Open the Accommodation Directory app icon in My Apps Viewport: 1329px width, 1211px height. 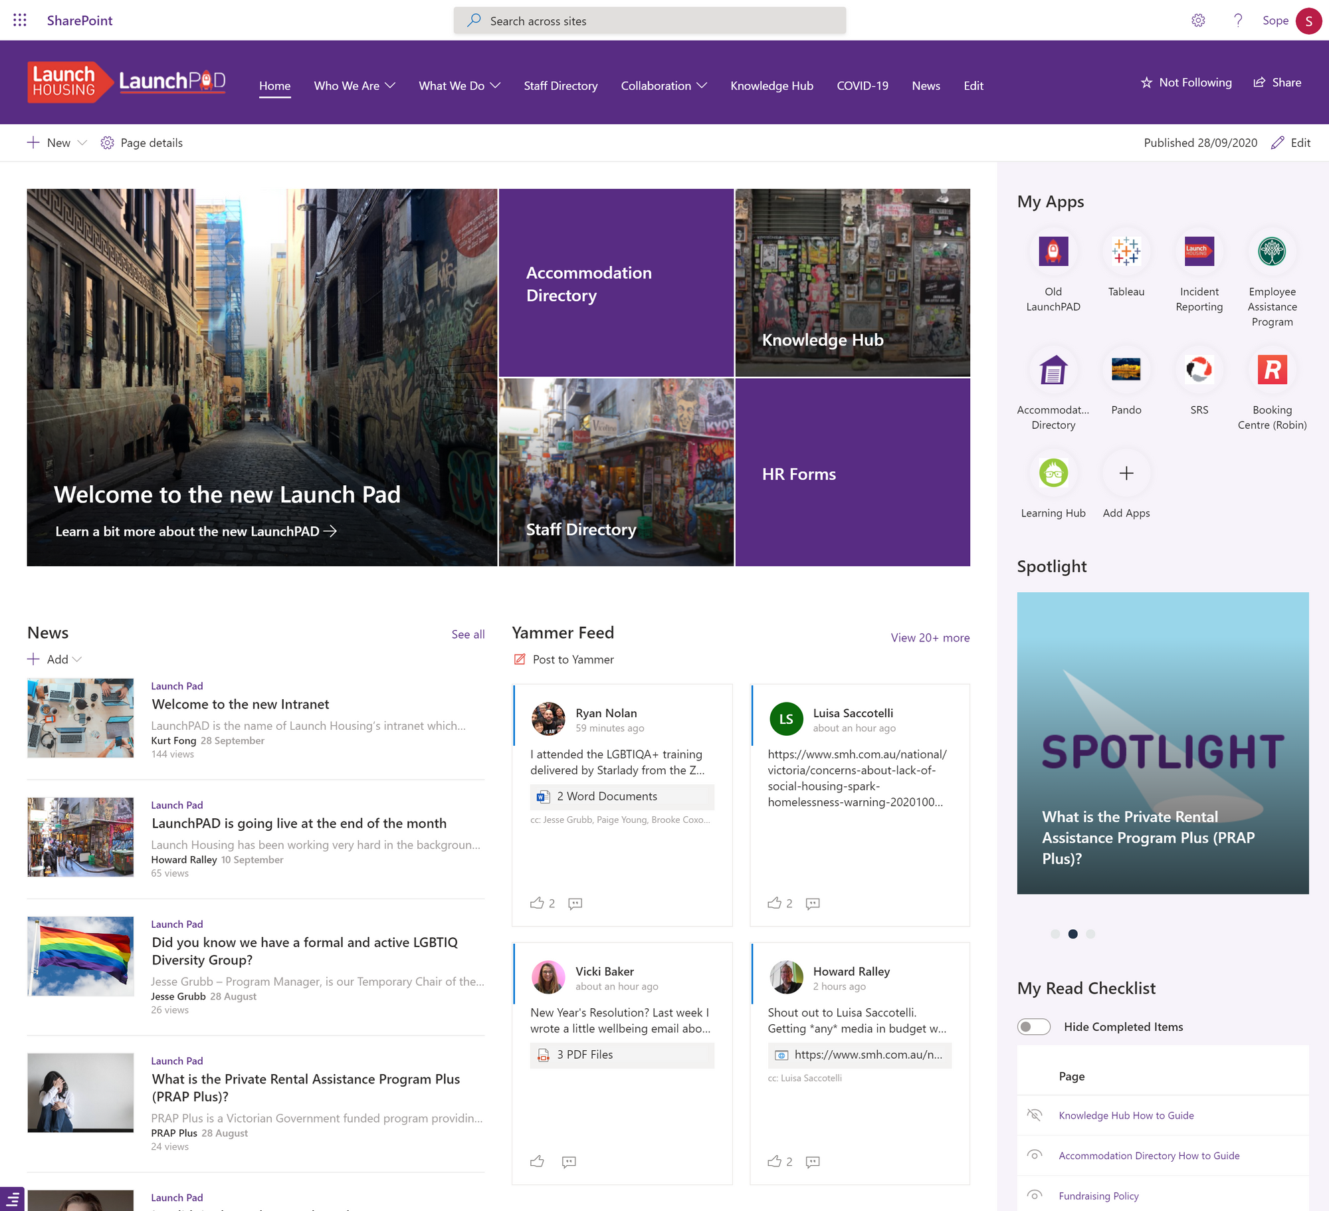point(1053,370)
